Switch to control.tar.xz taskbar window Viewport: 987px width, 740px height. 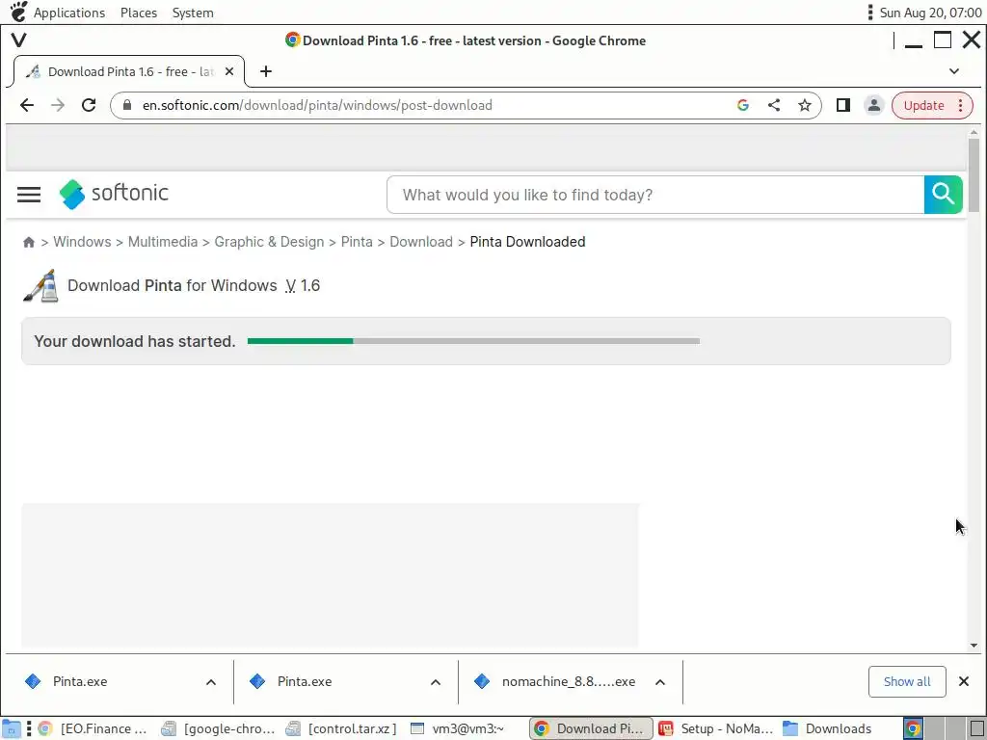[342, 728]
